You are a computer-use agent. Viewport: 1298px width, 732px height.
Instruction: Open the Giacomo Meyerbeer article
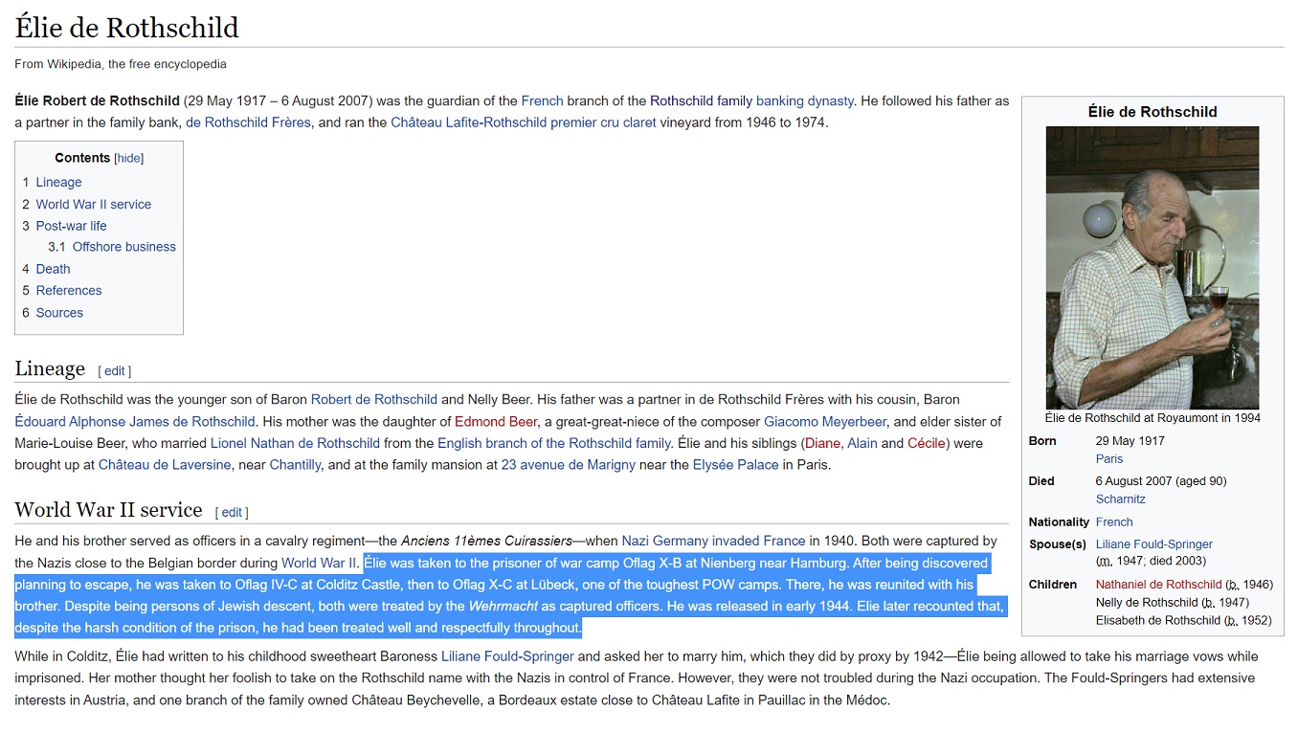[825, 422]
